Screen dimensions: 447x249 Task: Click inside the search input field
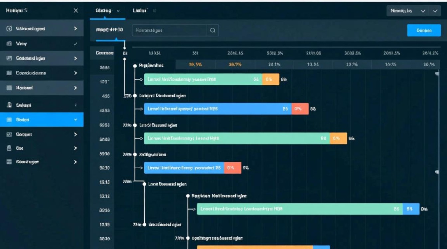pos(170,31)
